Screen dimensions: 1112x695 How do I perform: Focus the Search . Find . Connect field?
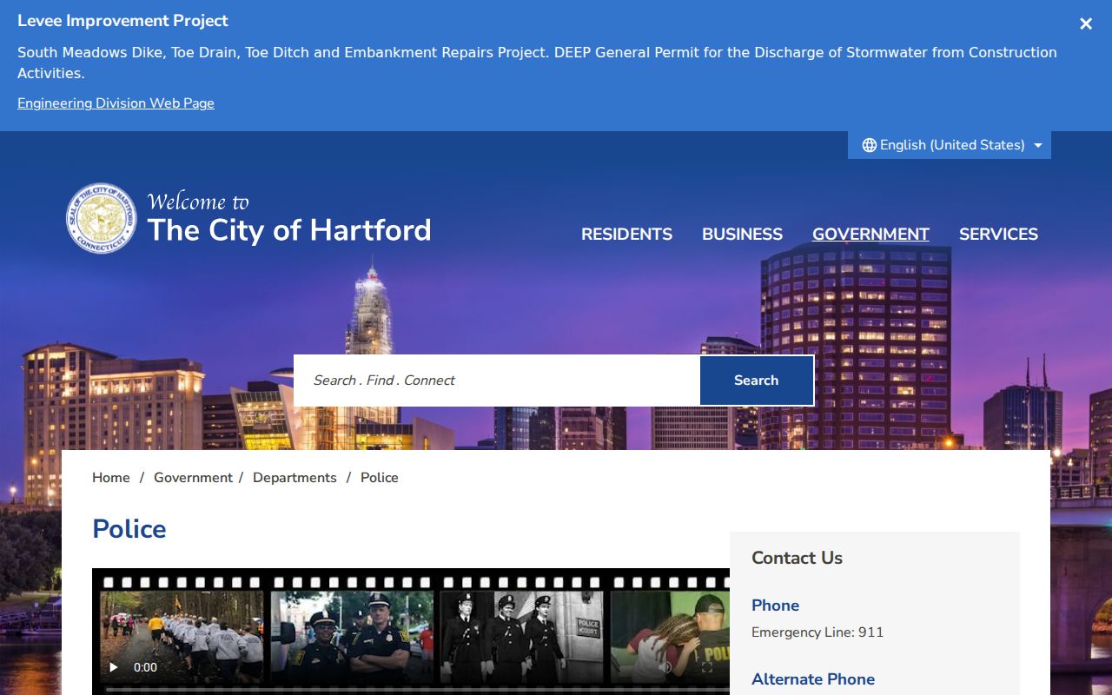(x=497, y=381)
